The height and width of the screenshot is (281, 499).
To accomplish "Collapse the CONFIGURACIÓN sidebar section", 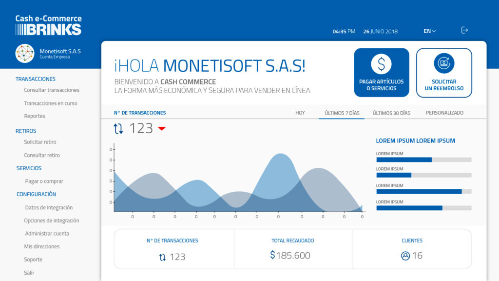I will (36, 194).
